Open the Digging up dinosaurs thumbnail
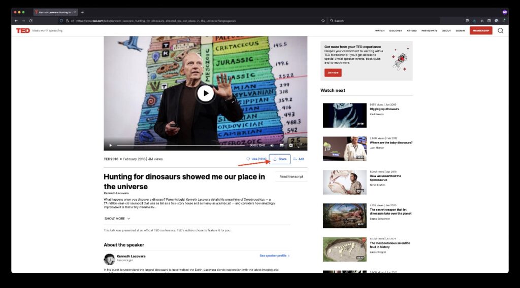Screen dimensions: 520x288 coord(345,115)
